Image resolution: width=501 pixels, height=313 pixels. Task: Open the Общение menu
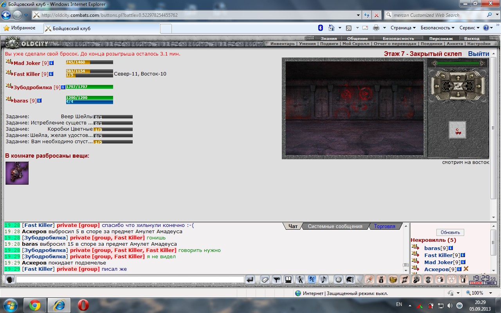pyautogui.click(x=357, y=38)
